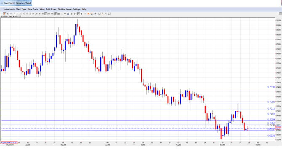
Task: Click the orange X delete icon
Action: tap(88, 13)
